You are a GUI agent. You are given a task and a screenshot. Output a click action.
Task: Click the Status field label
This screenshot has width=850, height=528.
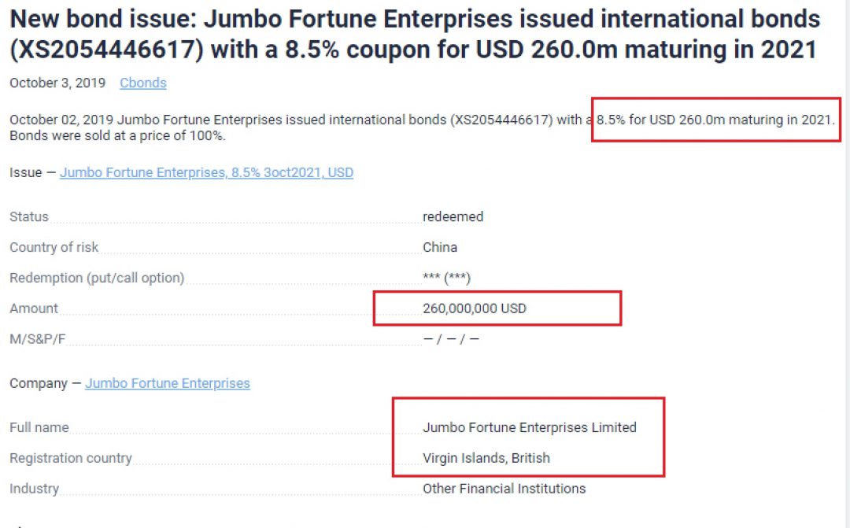click(29, 216)
